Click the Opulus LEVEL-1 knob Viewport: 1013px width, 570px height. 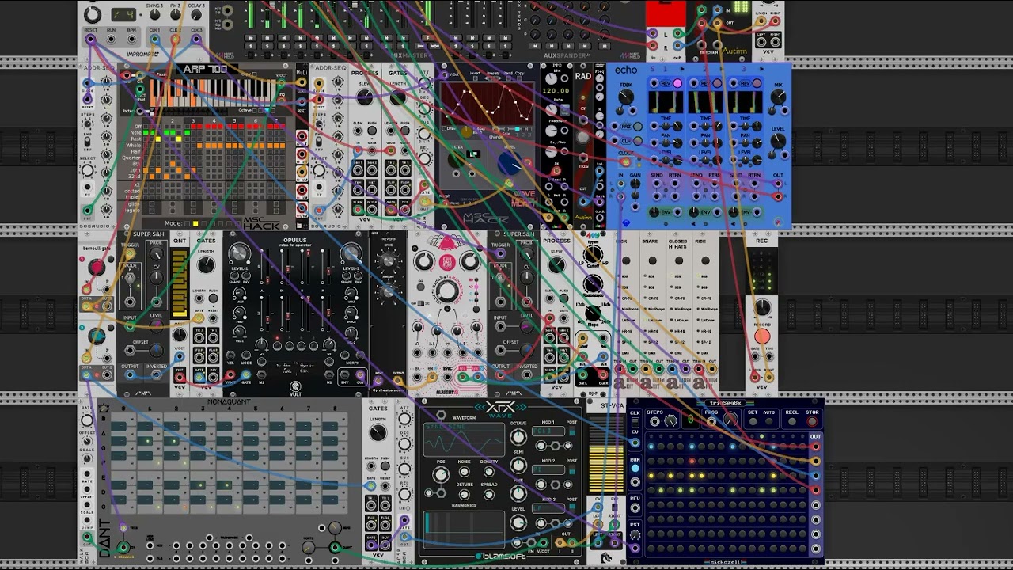(238, 253)
